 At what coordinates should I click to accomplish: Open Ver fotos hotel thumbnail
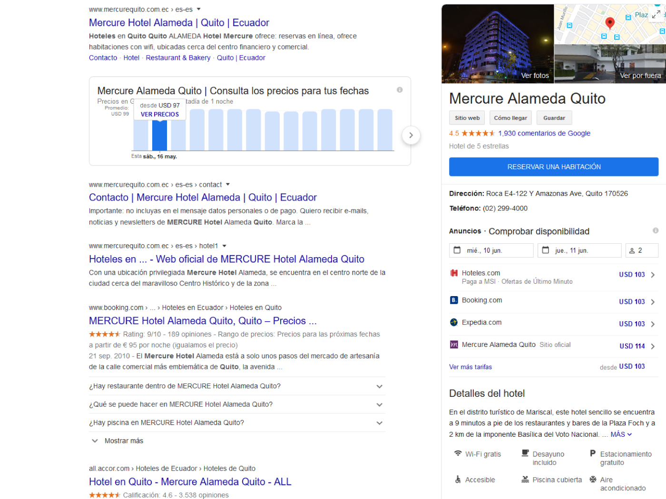(498, 44)
